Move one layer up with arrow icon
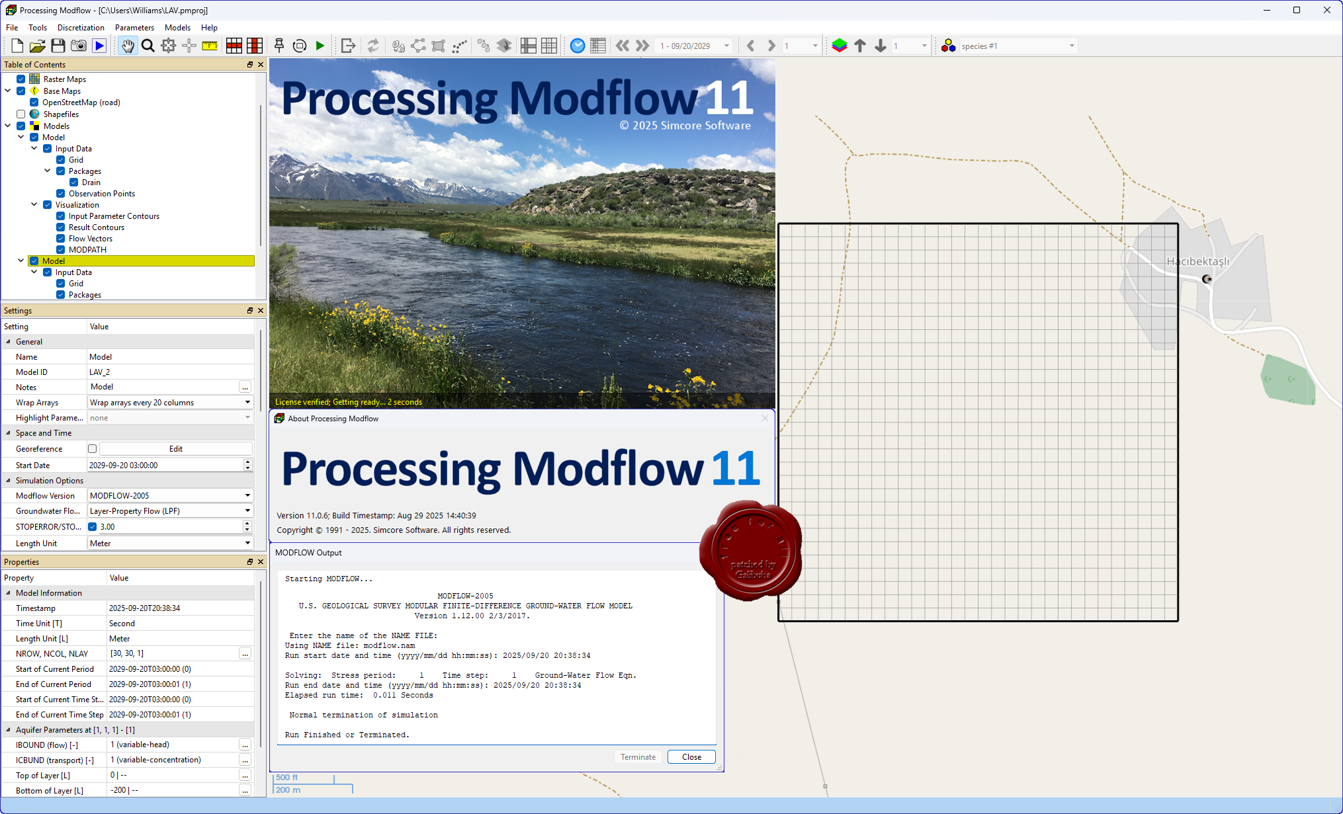The height and width of the screenshot is (814, 1343). click(x=860, y=46)
